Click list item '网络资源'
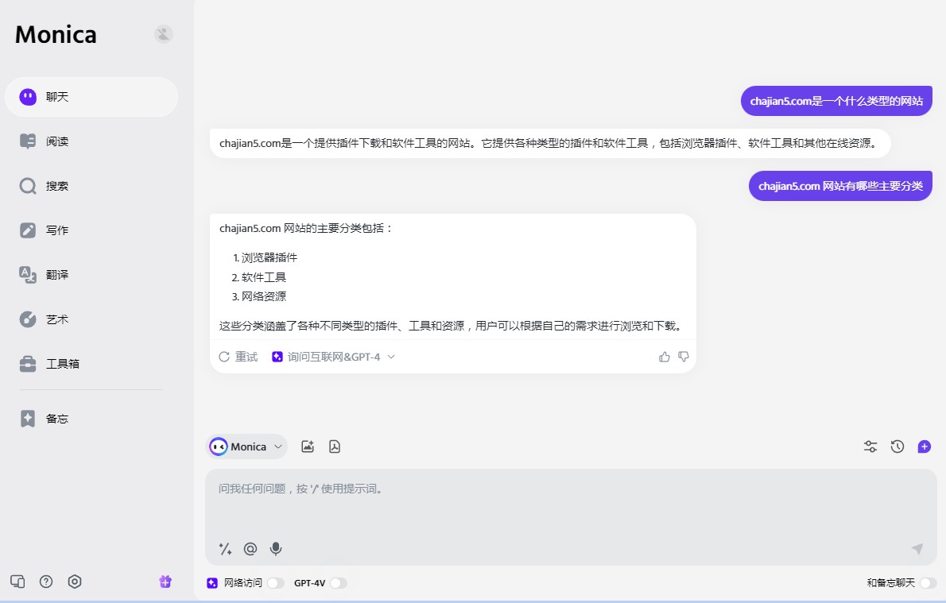 pyautogui.click(x=264, y=296)
